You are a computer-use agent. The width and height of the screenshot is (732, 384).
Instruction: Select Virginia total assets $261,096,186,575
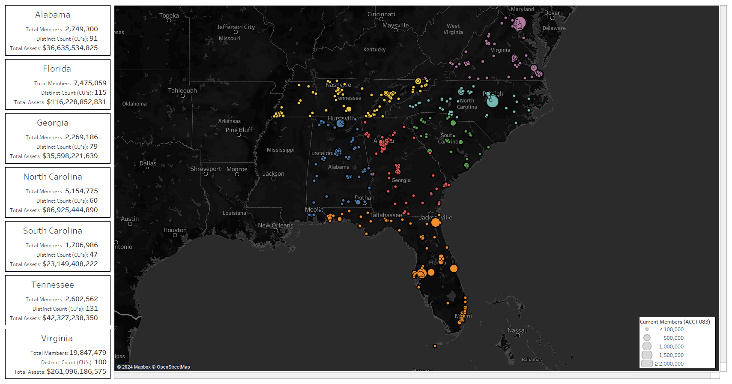pos(77,372)
